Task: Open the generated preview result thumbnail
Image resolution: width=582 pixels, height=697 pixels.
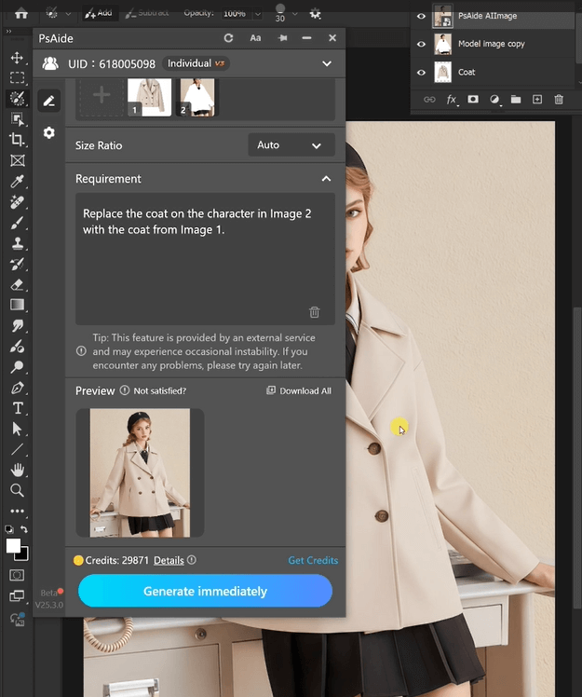Action: pos(140,473)
